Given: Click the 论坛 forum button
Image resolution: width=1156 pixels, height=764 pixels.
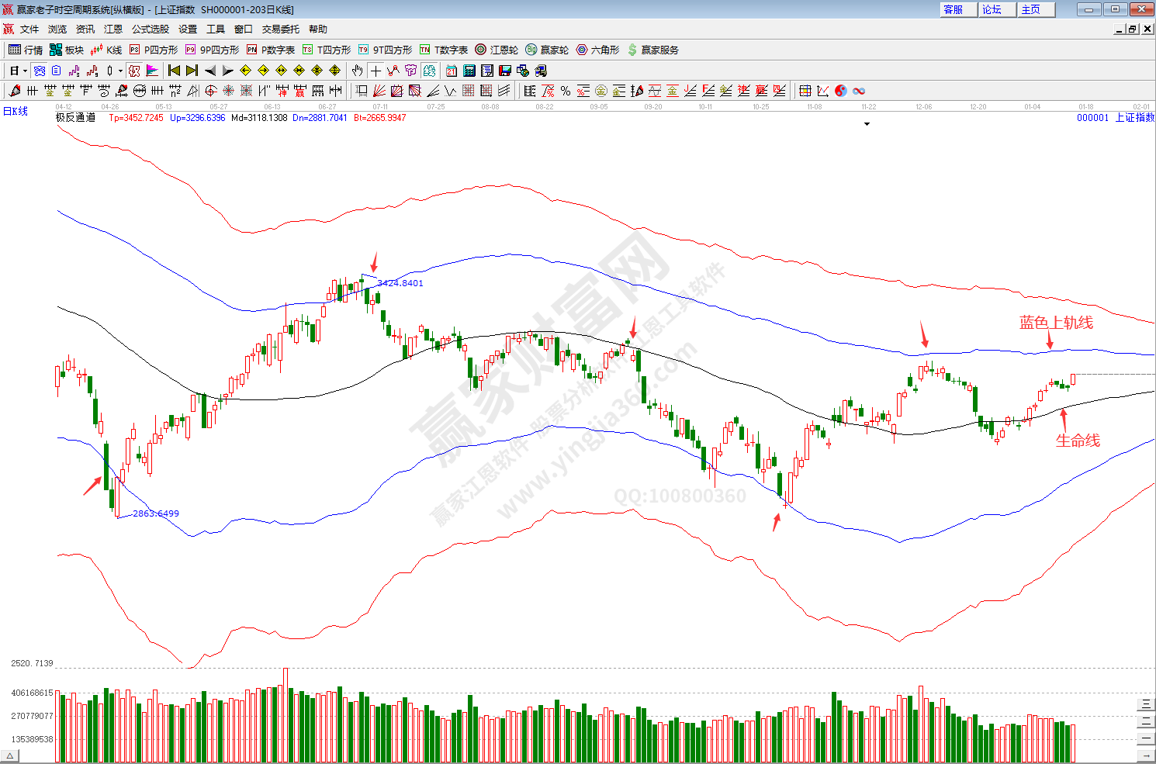Looking at the screenshot, I should [992, 9].
